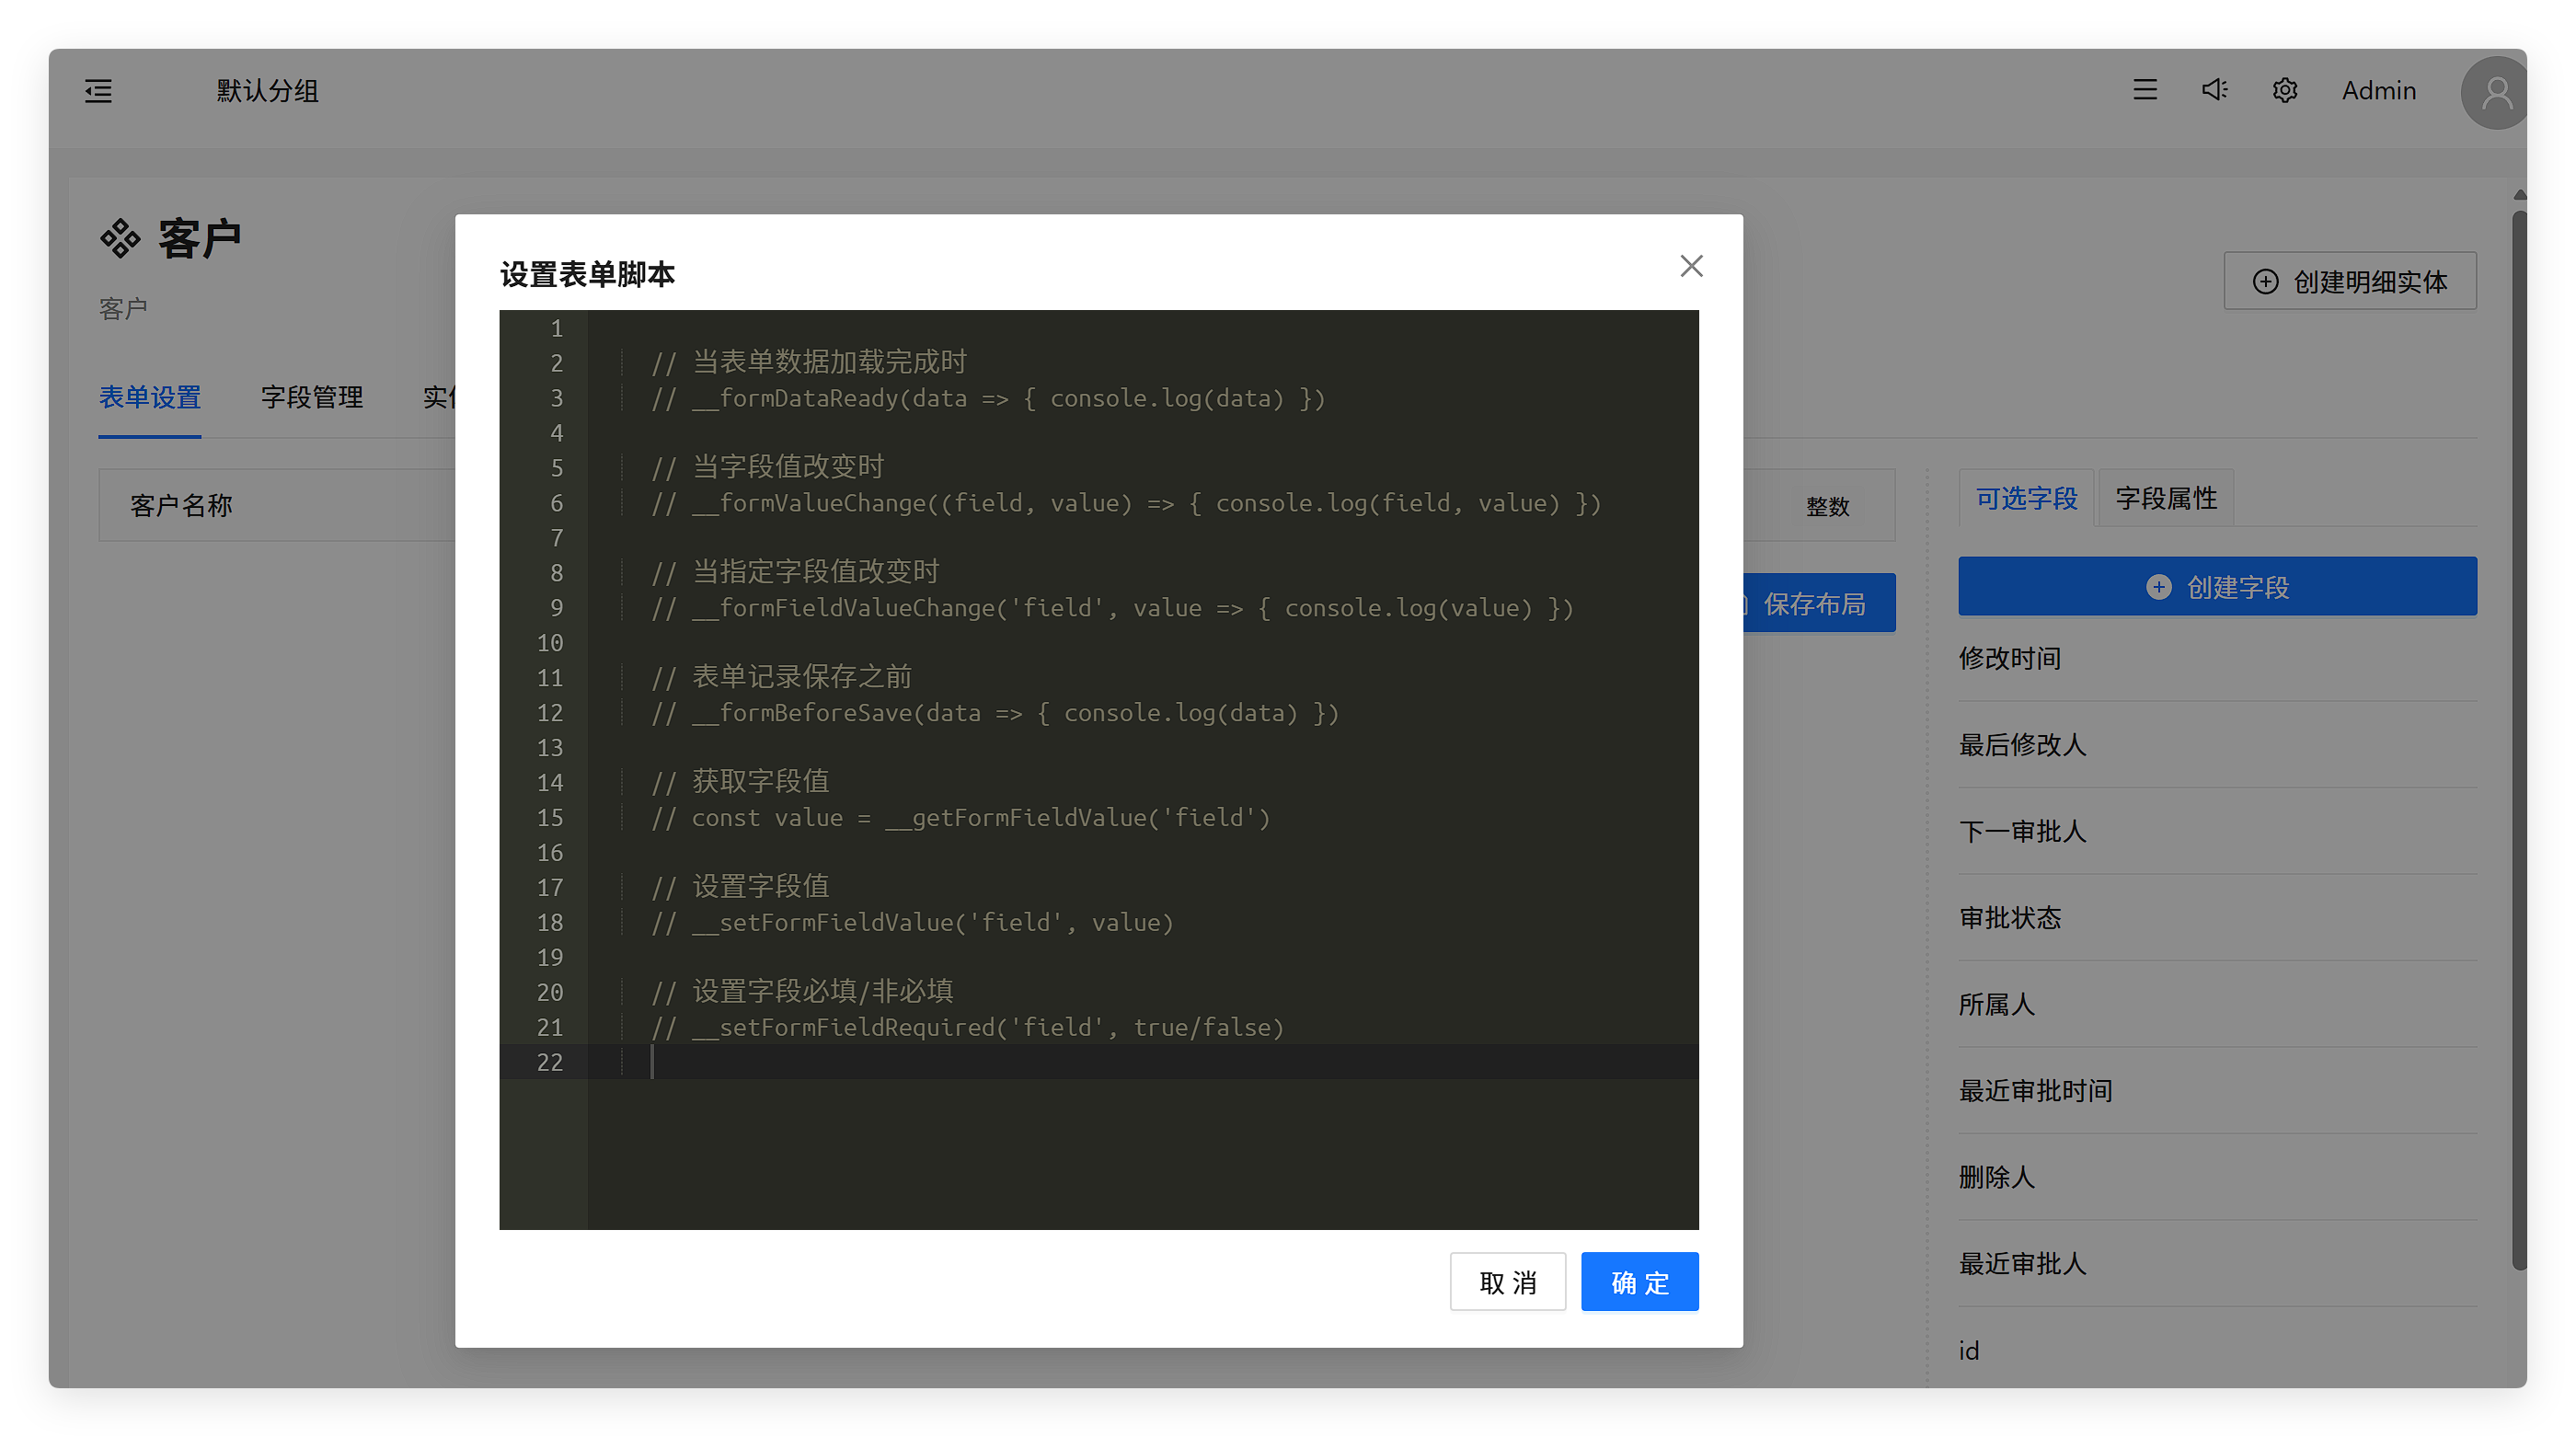
Task: Click the announcement speaker icon
Action: [x=2214, y=90]
